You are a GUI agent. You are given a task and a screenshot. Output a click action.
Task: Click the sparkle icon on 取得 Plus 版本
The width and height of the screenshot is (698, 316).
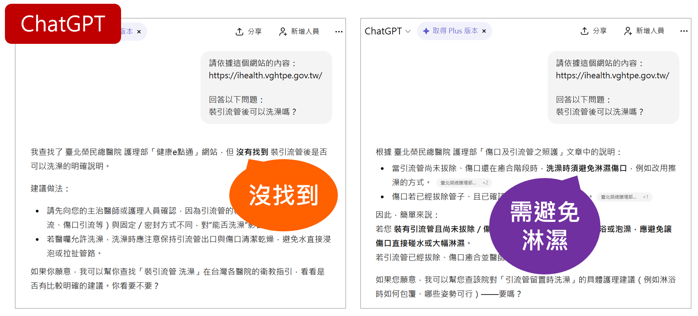[x=426, y=31]
